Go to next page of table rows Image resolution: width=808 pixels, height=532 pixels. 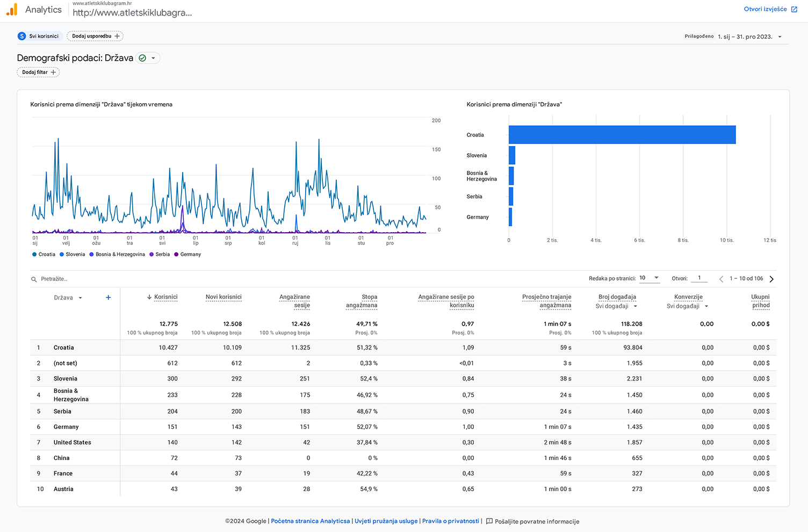[771, 279]
